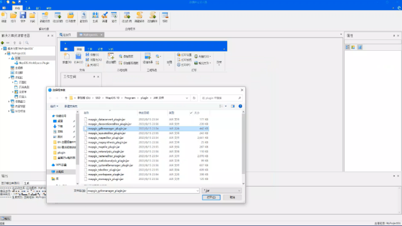Click the up-one-level arrow in the file dialog
The image size is (402, 226).
(66, 98)
